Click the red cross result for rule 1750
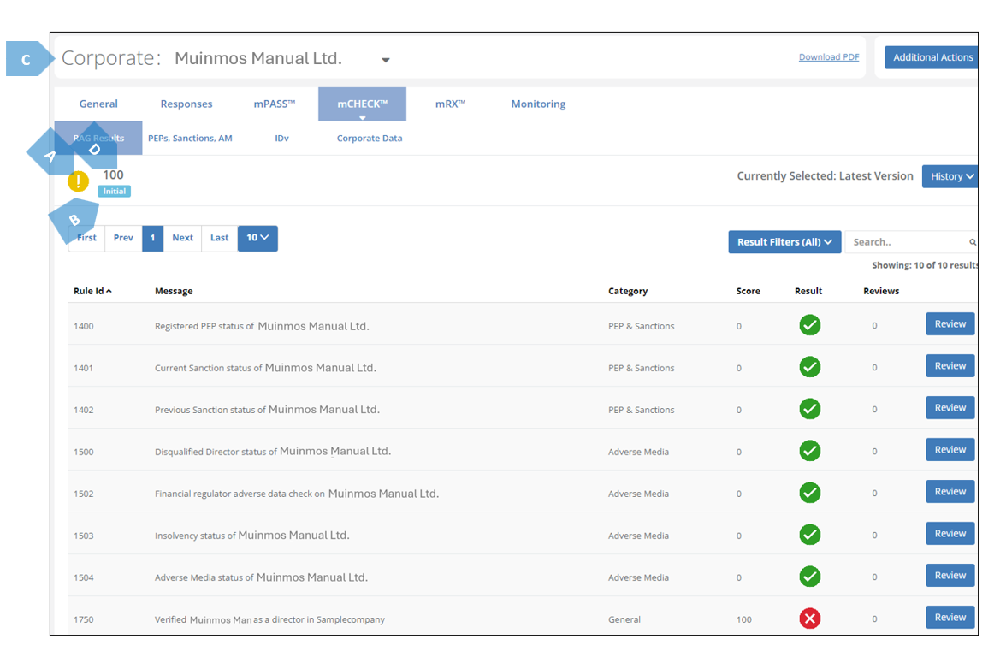The width and height of the screenshot is (1006, 657). coord(809,619)
